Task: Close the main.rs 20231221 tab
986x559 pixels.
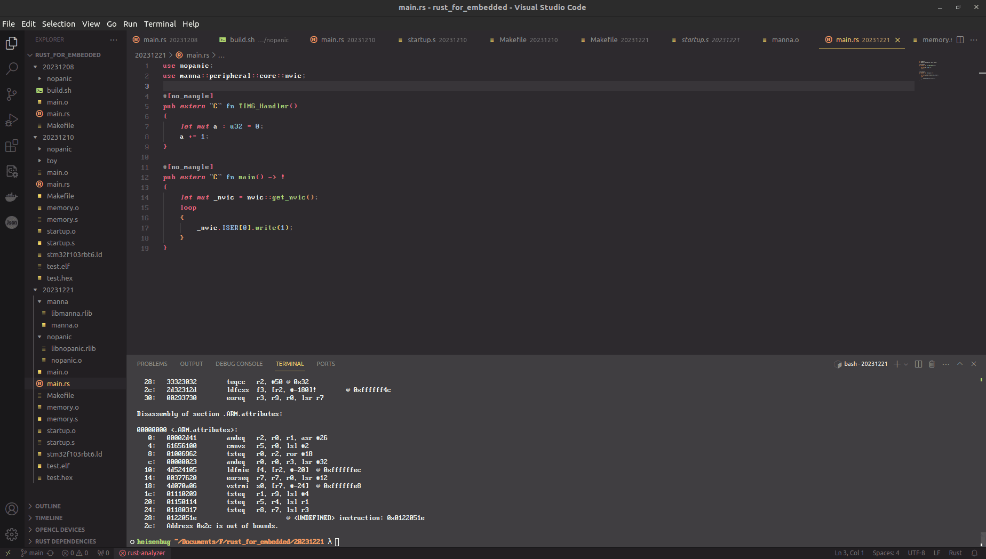Action: click(x=897, y=40)
